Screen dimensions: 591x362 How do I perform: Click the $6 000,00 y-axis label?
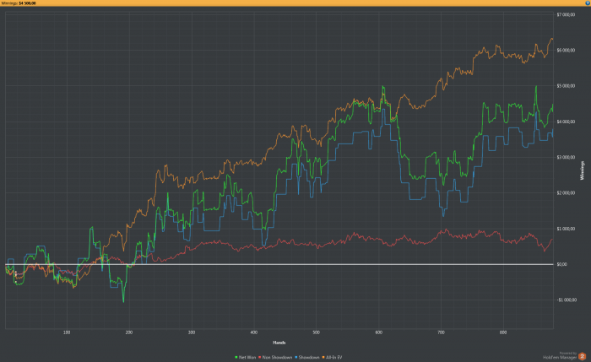click(566, 50)
